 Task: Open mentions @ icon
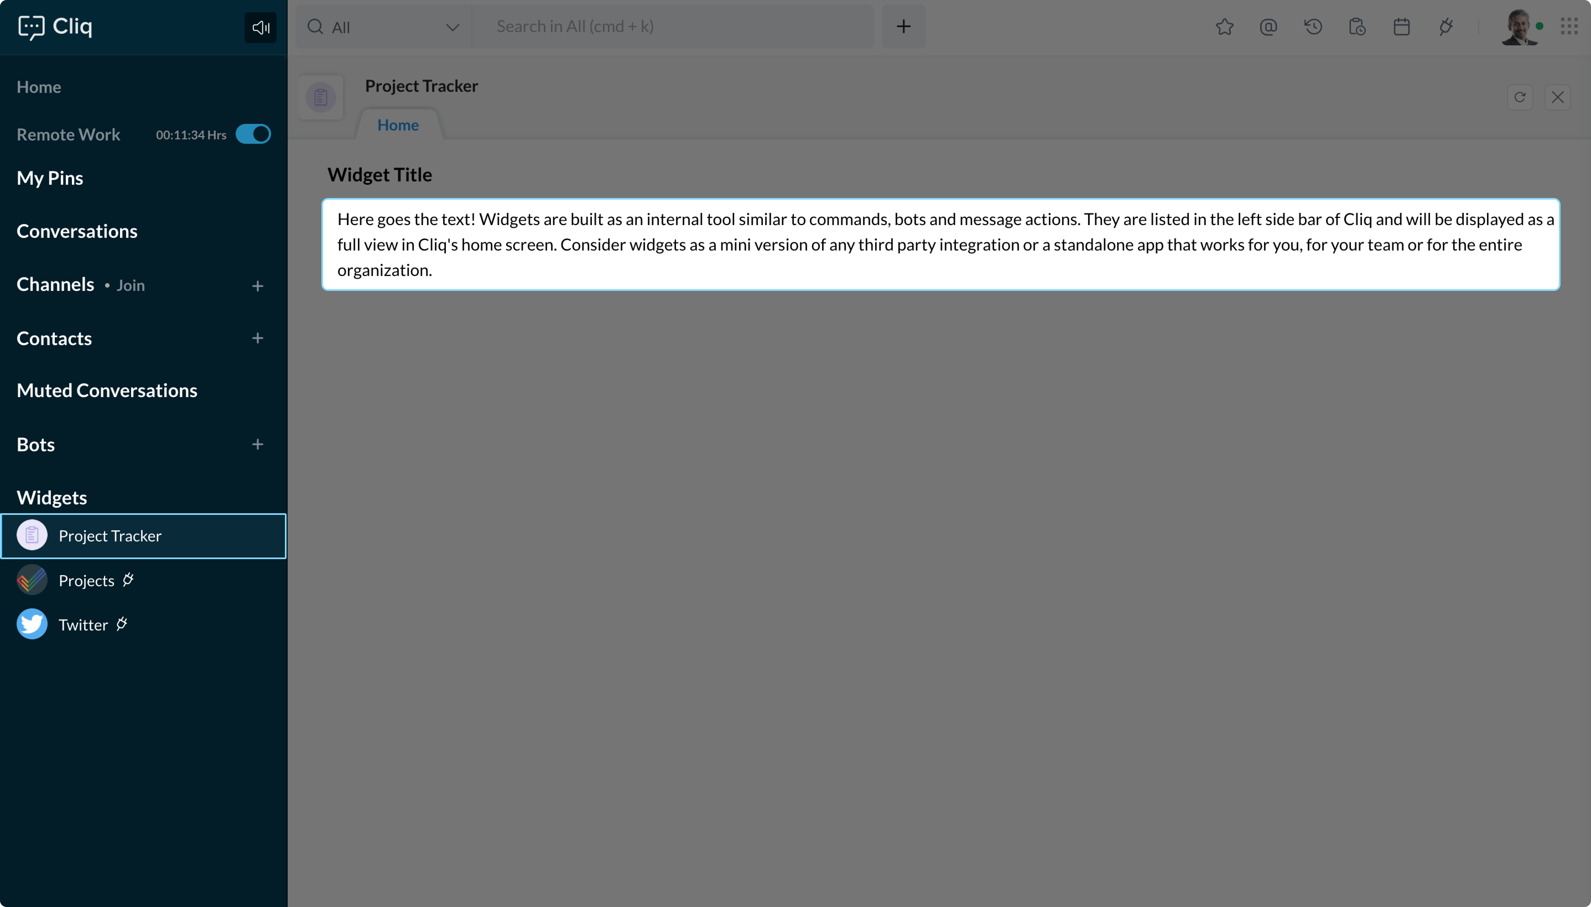click(x=1268, y=27)
